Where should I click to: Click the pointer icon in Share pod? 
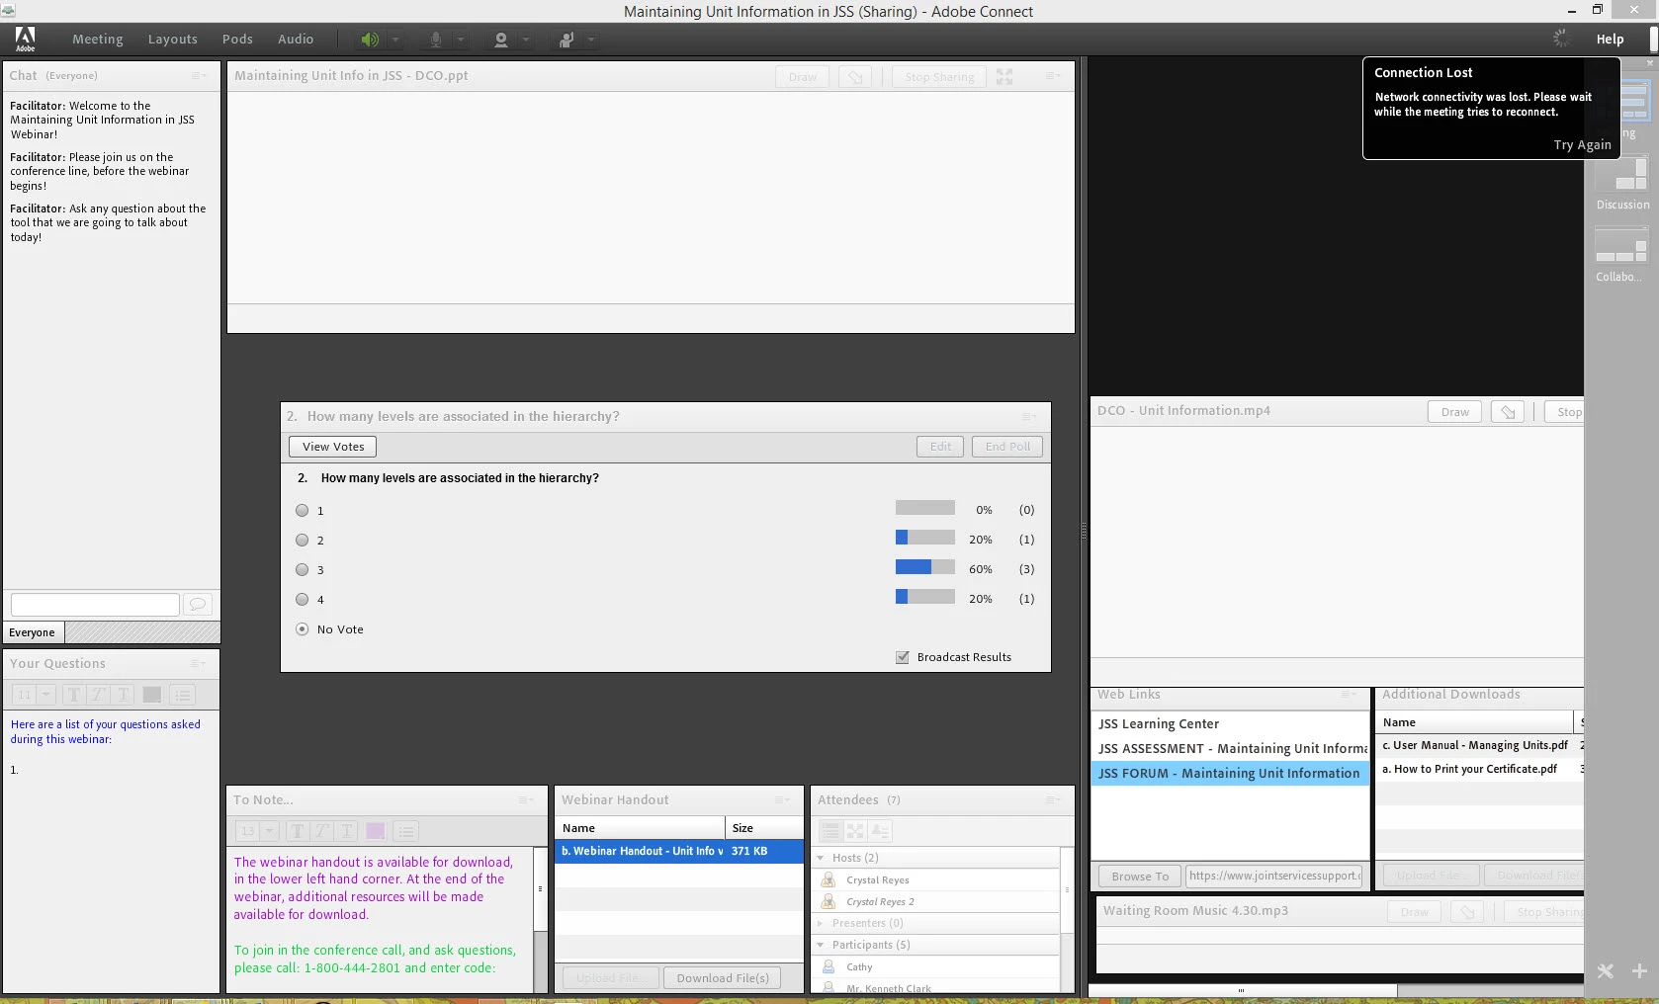click(855, 77)
